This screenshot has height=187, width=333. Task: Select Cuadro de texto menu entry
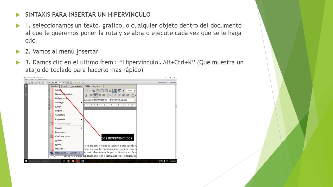[66, 136]
